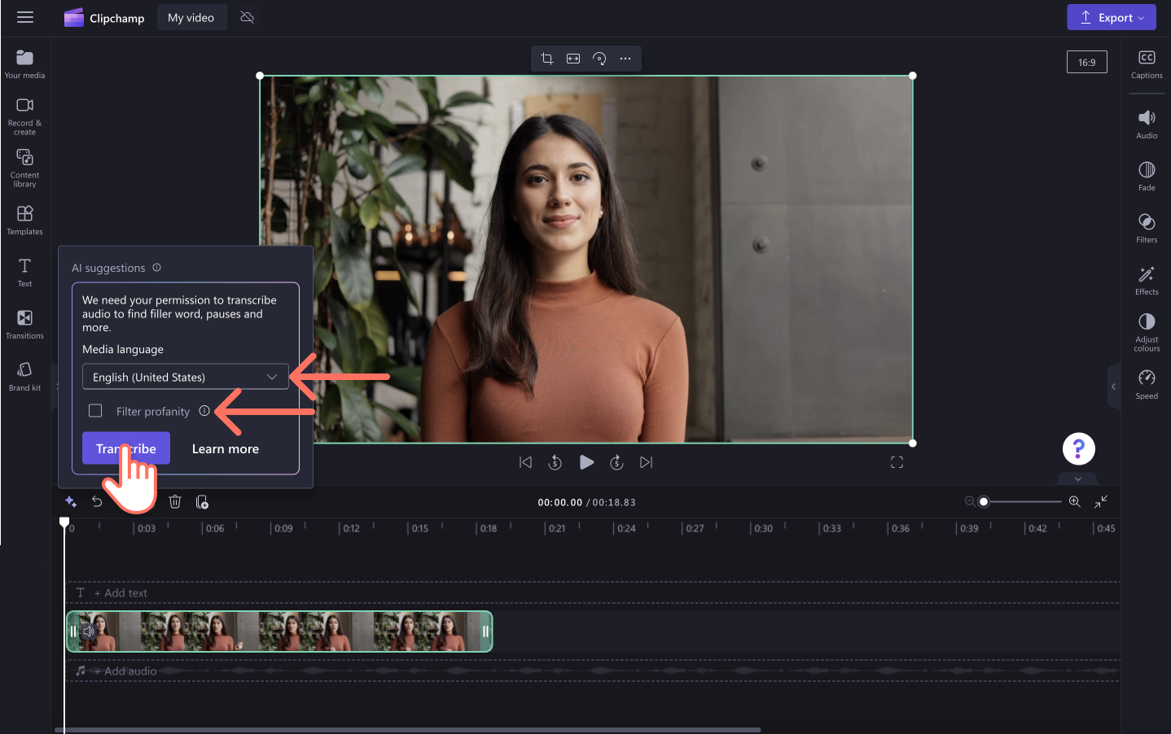
Task: Click the Export button
Action: click(1112, 17)
